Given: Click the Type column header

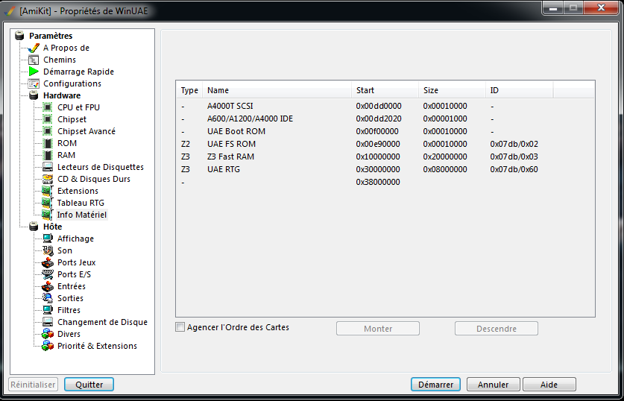Looking at the screenshot, I should pos(189,90).
